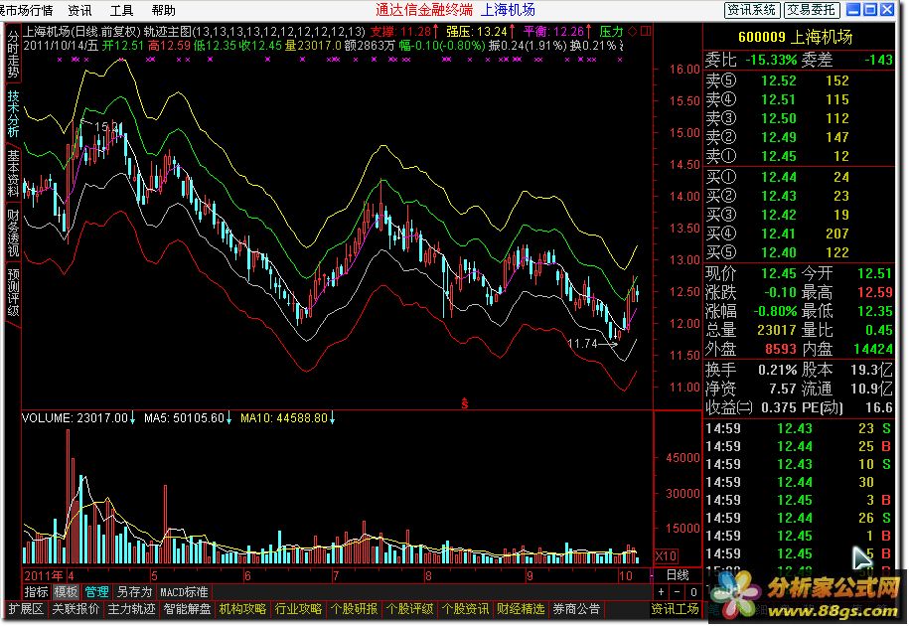Image resolution: width=909 pixels, height=626 pixels.
Task: Open the 工具 menu
Action: (121, 10)
